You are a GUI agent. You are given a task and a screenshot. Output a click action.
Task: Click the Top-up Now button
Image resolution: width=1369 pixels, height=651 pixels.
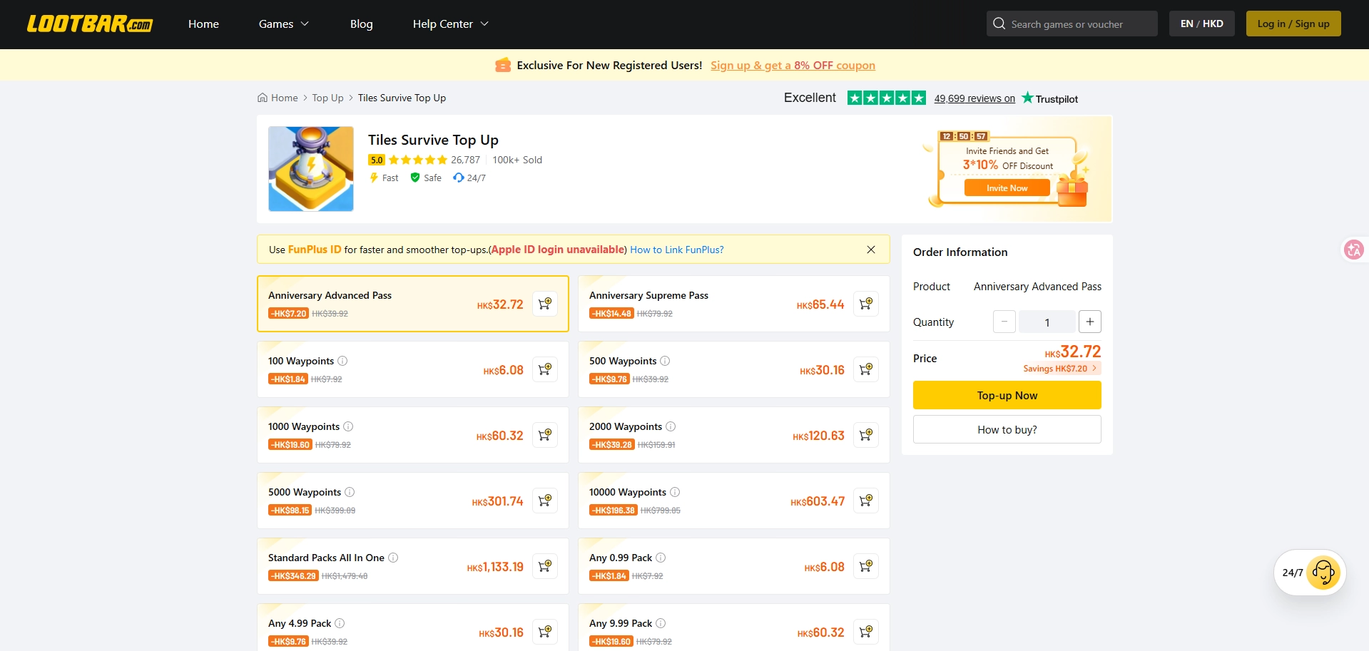pos(1007,395)
